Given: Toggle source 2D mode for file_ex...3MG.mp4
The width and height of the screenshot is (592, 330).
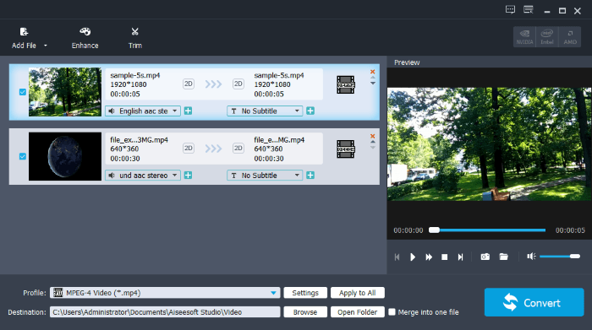Looking at the screenshot, I should point(189,148).
